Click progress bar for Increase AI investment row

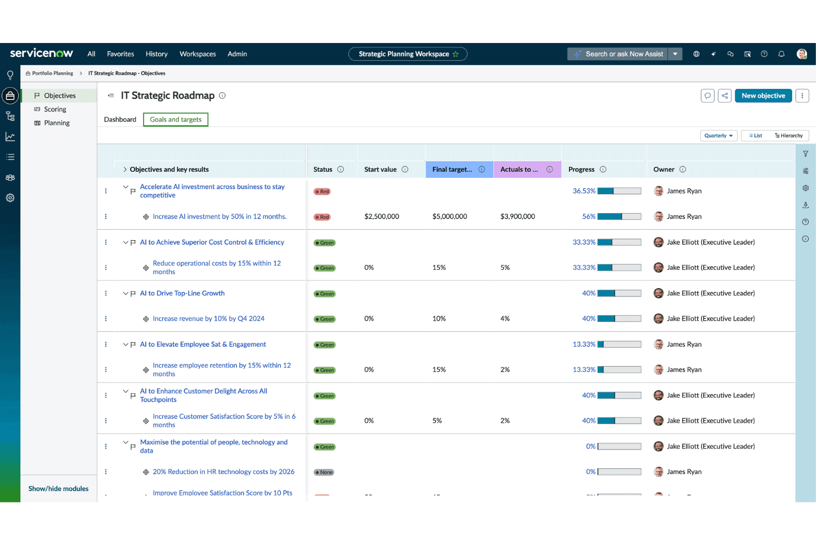coord(619,216)
